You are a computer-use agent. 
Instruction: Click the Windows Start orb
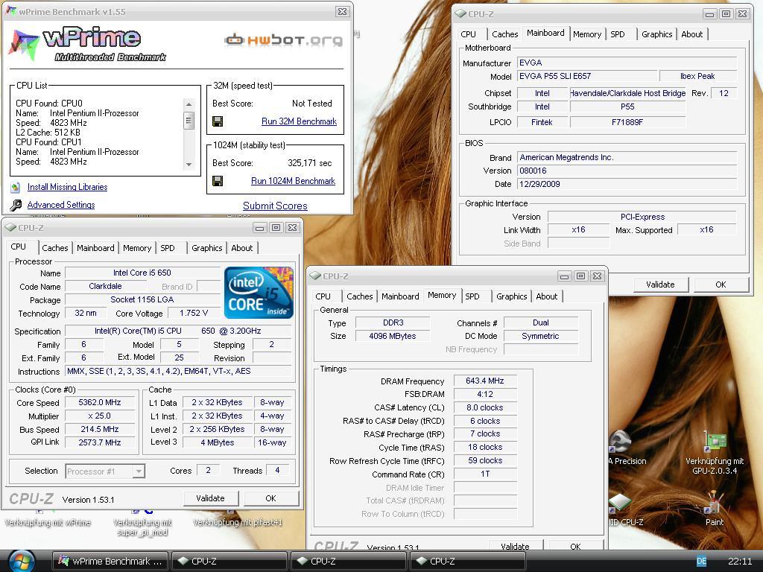22,561
